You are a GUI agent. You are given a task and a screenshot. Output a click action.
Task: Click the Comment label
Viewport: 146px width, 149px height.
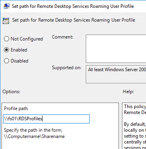(x=63, y=37)
